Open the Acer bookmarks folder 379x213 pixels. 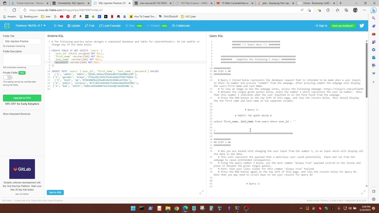46,17
